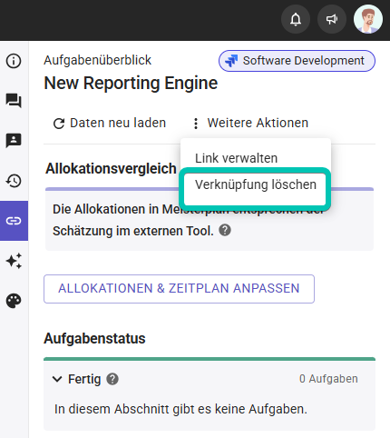Click the Daten neu laden reload icon
390x438 pixels.
tap(59, 124)
